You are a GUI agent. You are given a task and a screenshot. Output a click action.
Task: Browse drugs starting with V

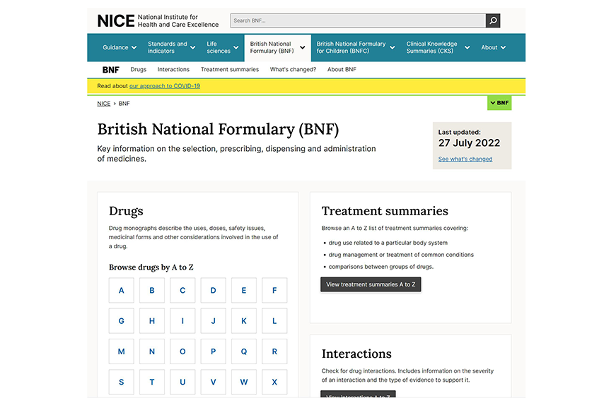tap(214, 382)
